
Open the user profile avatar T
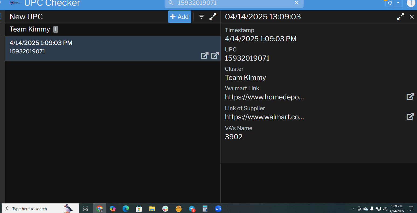411,3
